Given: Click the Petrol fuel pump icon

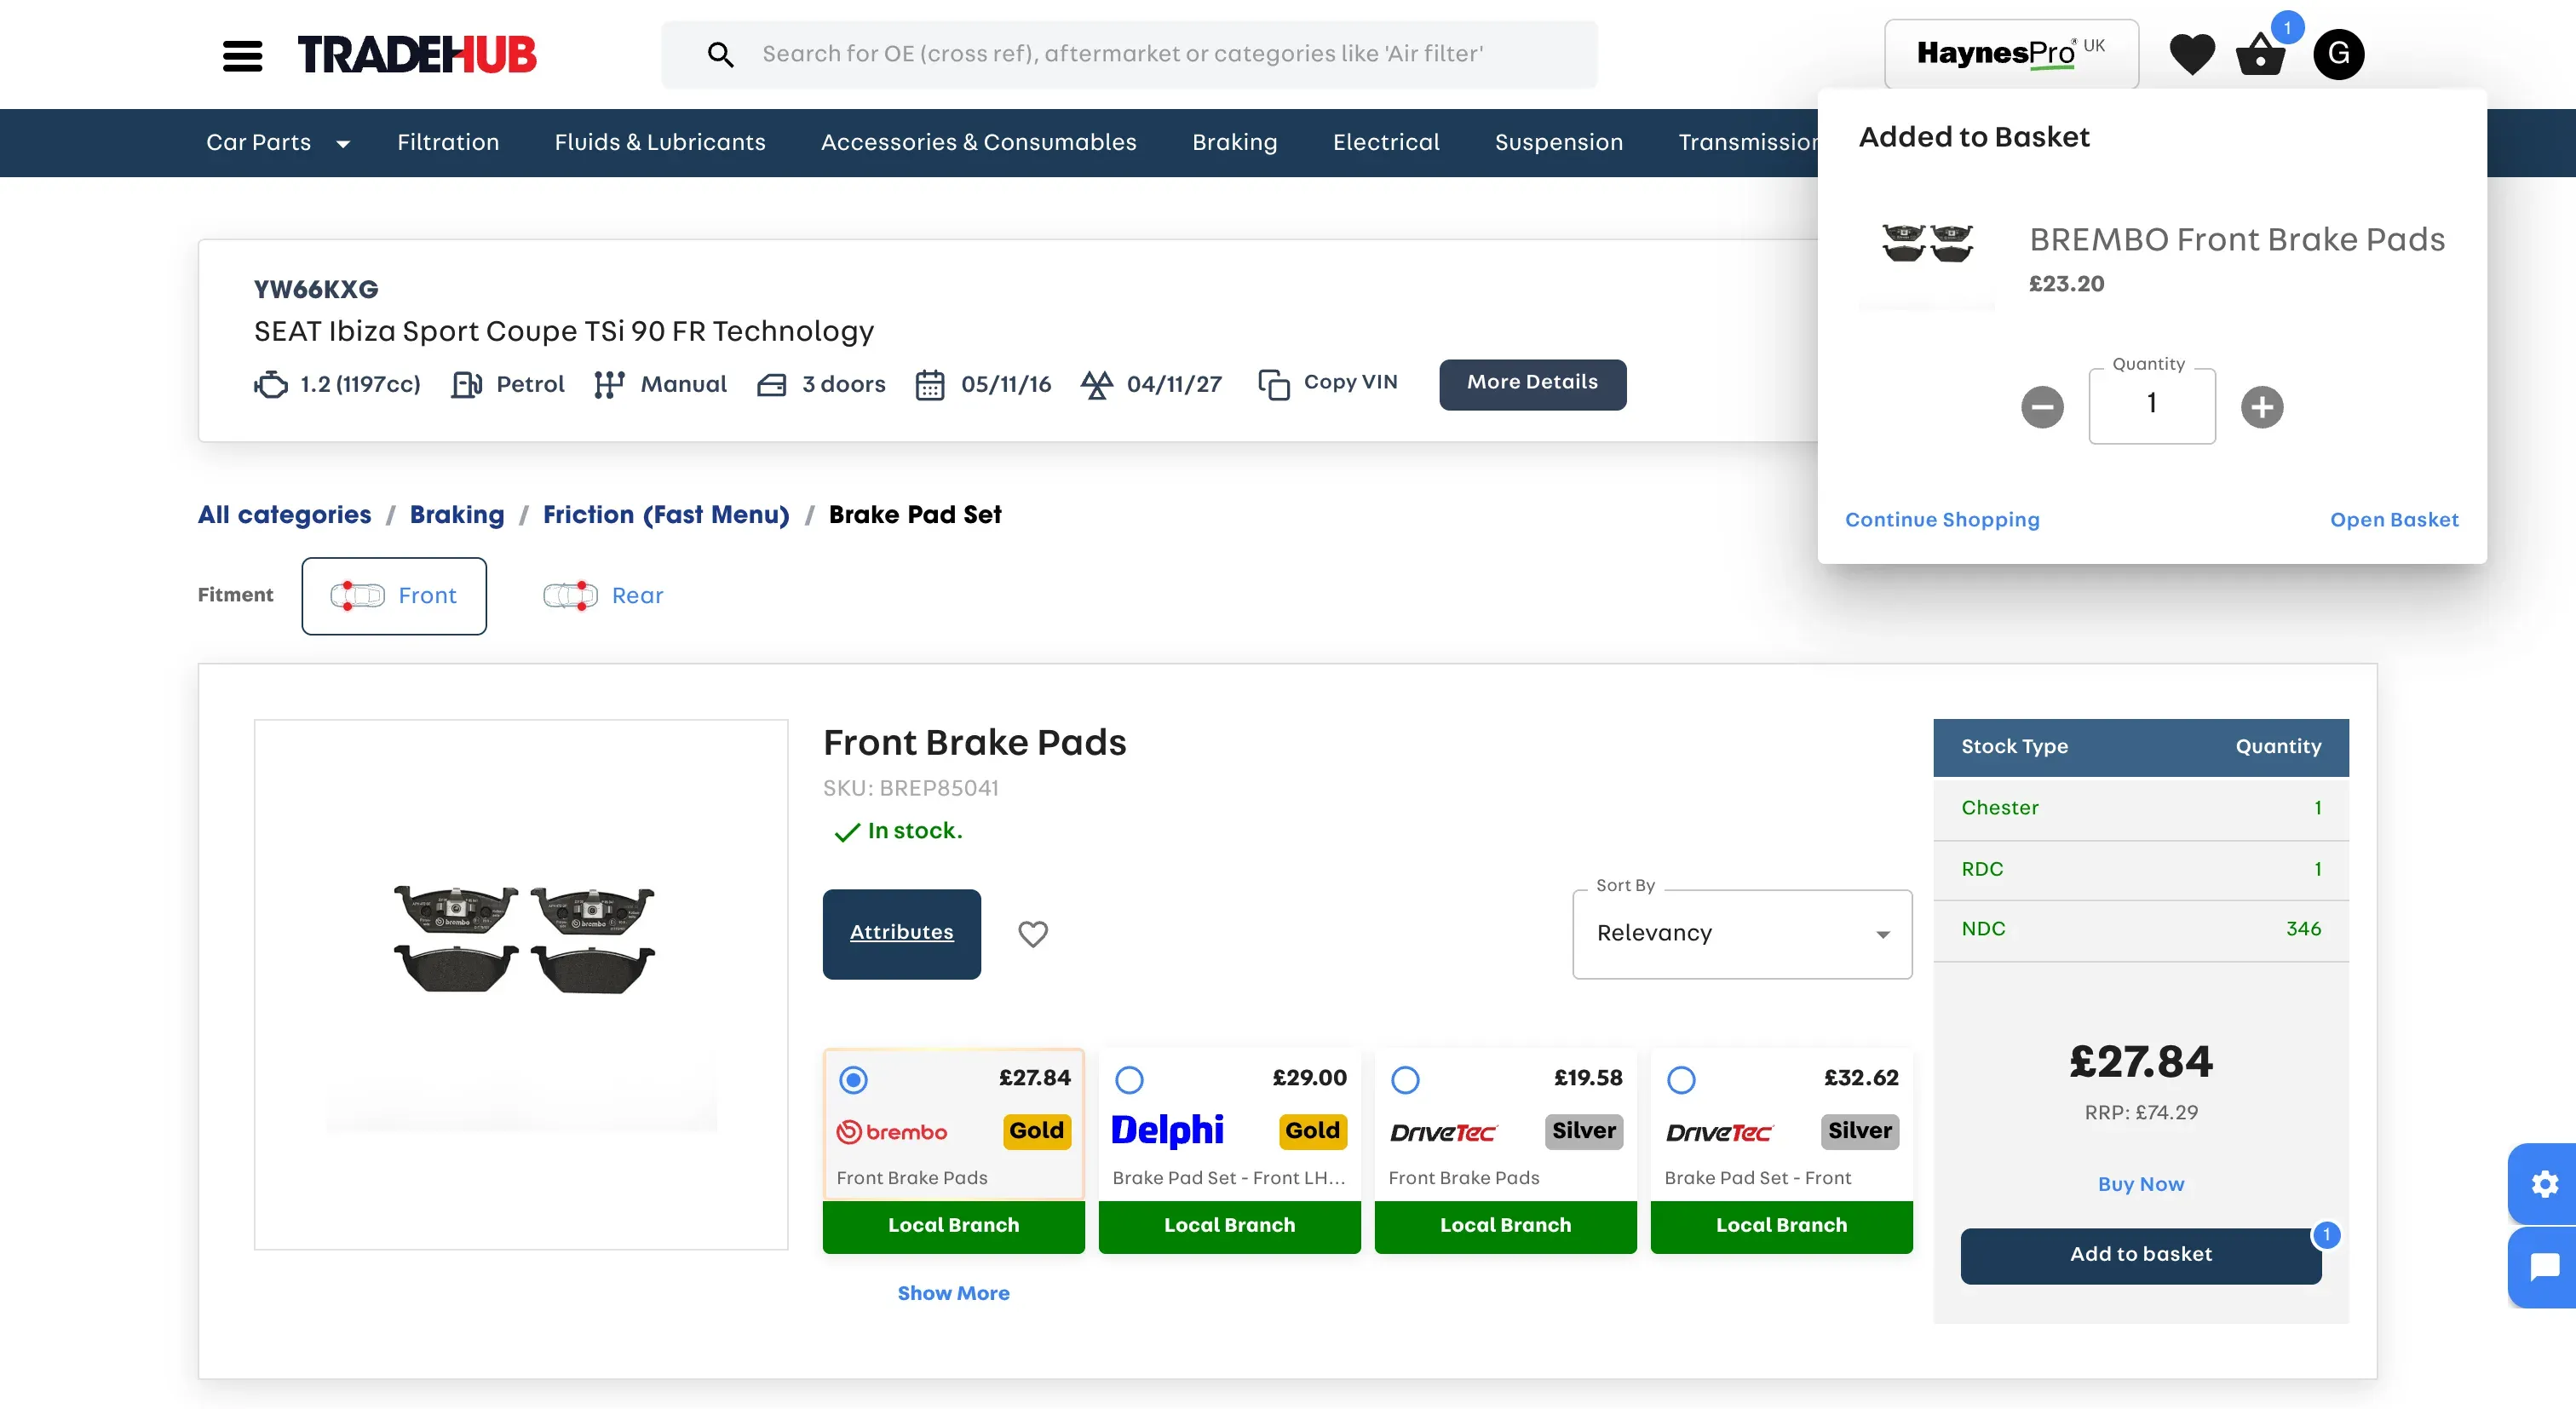Looking at the screenshot, I should (x=466, y=384).
